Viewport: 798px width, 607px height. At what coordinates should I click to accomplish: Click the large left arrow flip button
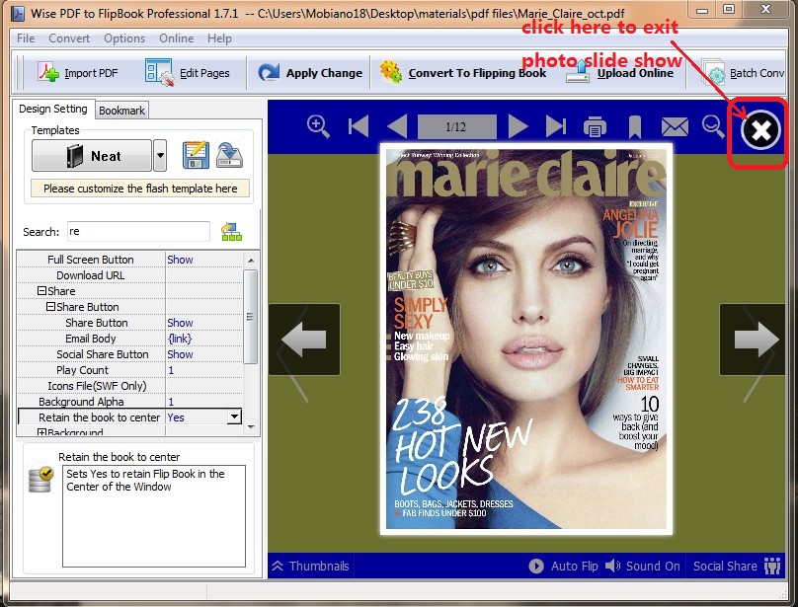[x=304, y=340]
